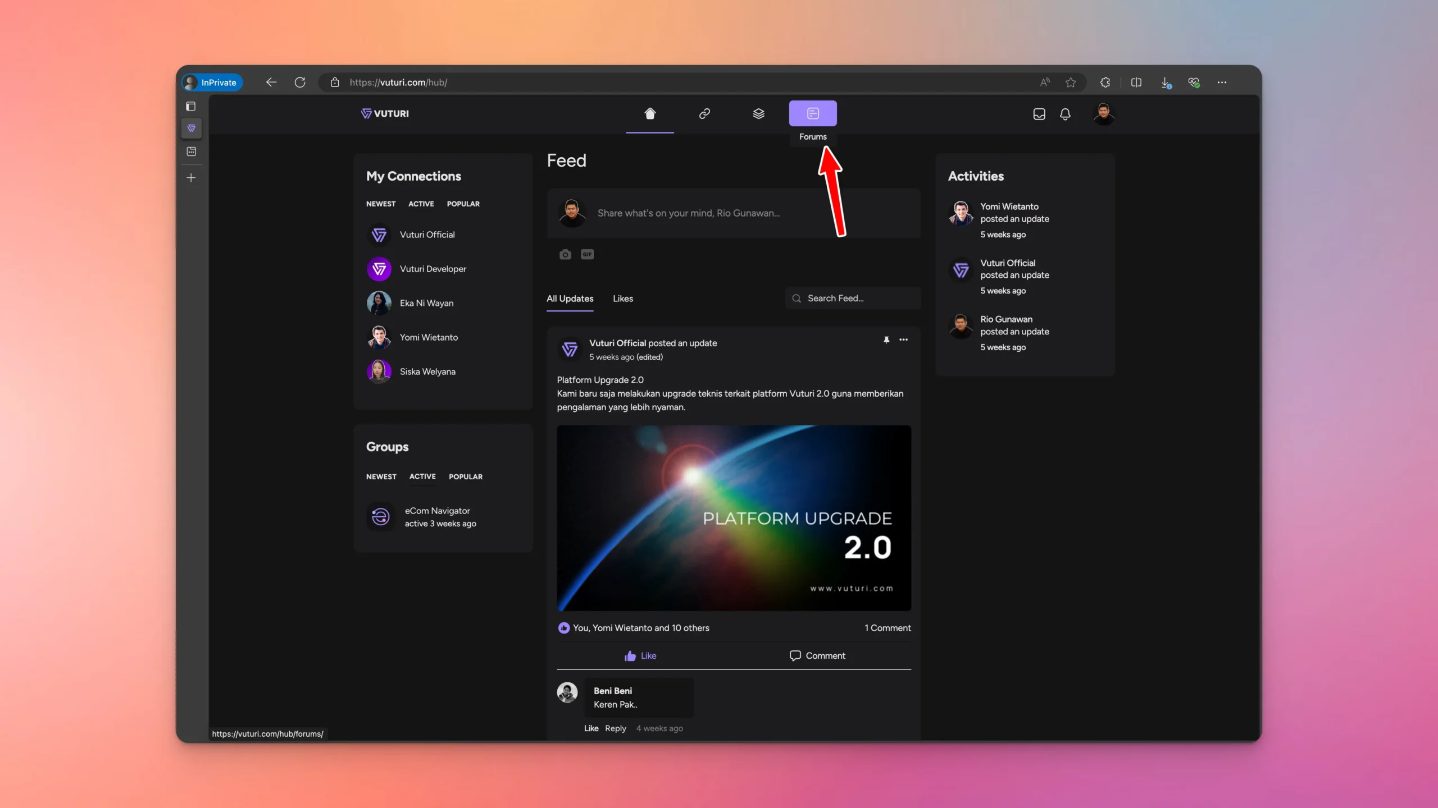This screenshot has height=808, width=1438.
Task: Open the 1 Comment link
Action: (x=888, y=628)
